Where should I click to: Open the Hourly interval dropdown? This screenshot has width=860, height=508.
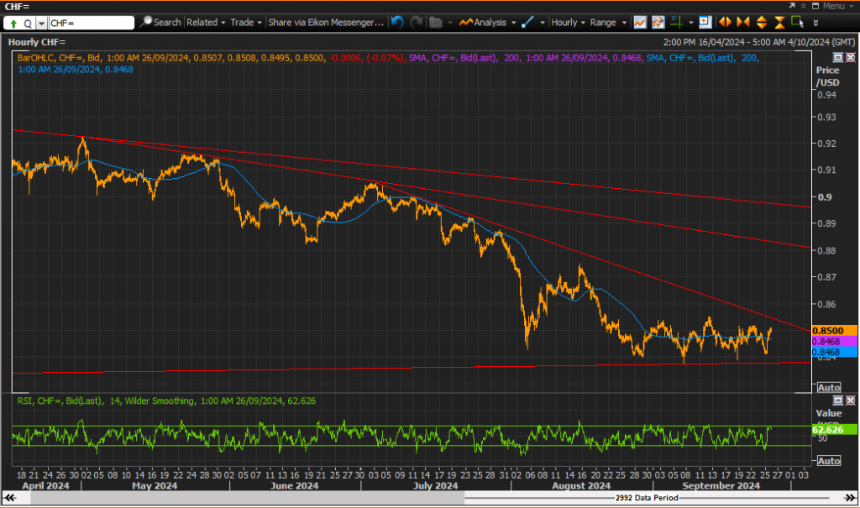tap(569, 23)
